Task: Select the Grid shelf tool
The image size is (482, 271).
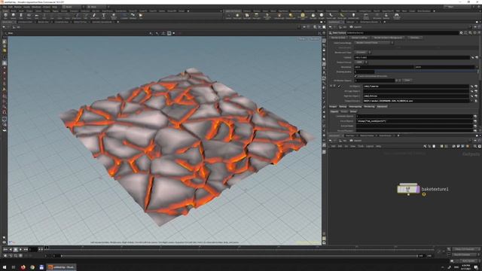Action: click(36, 15)
